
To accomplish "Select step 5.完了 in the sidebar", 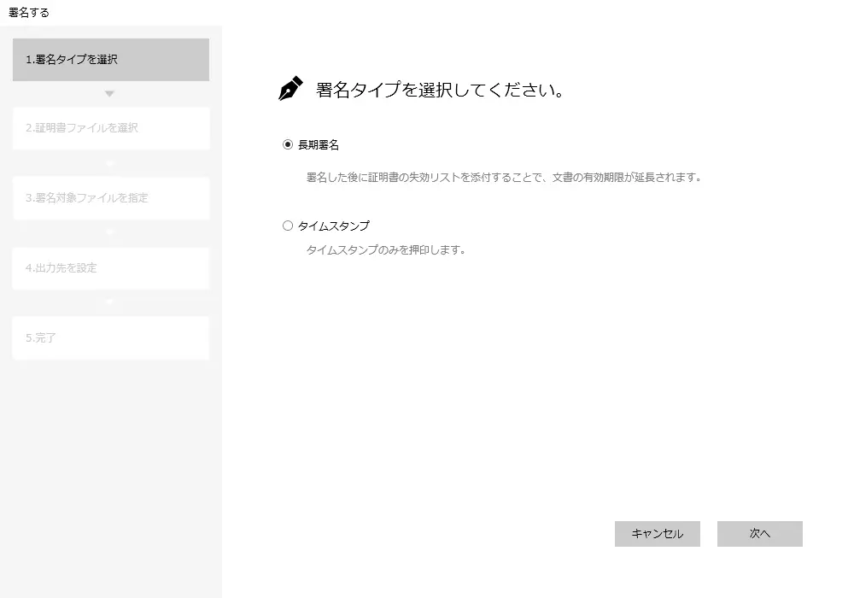I will coord(110,338).
